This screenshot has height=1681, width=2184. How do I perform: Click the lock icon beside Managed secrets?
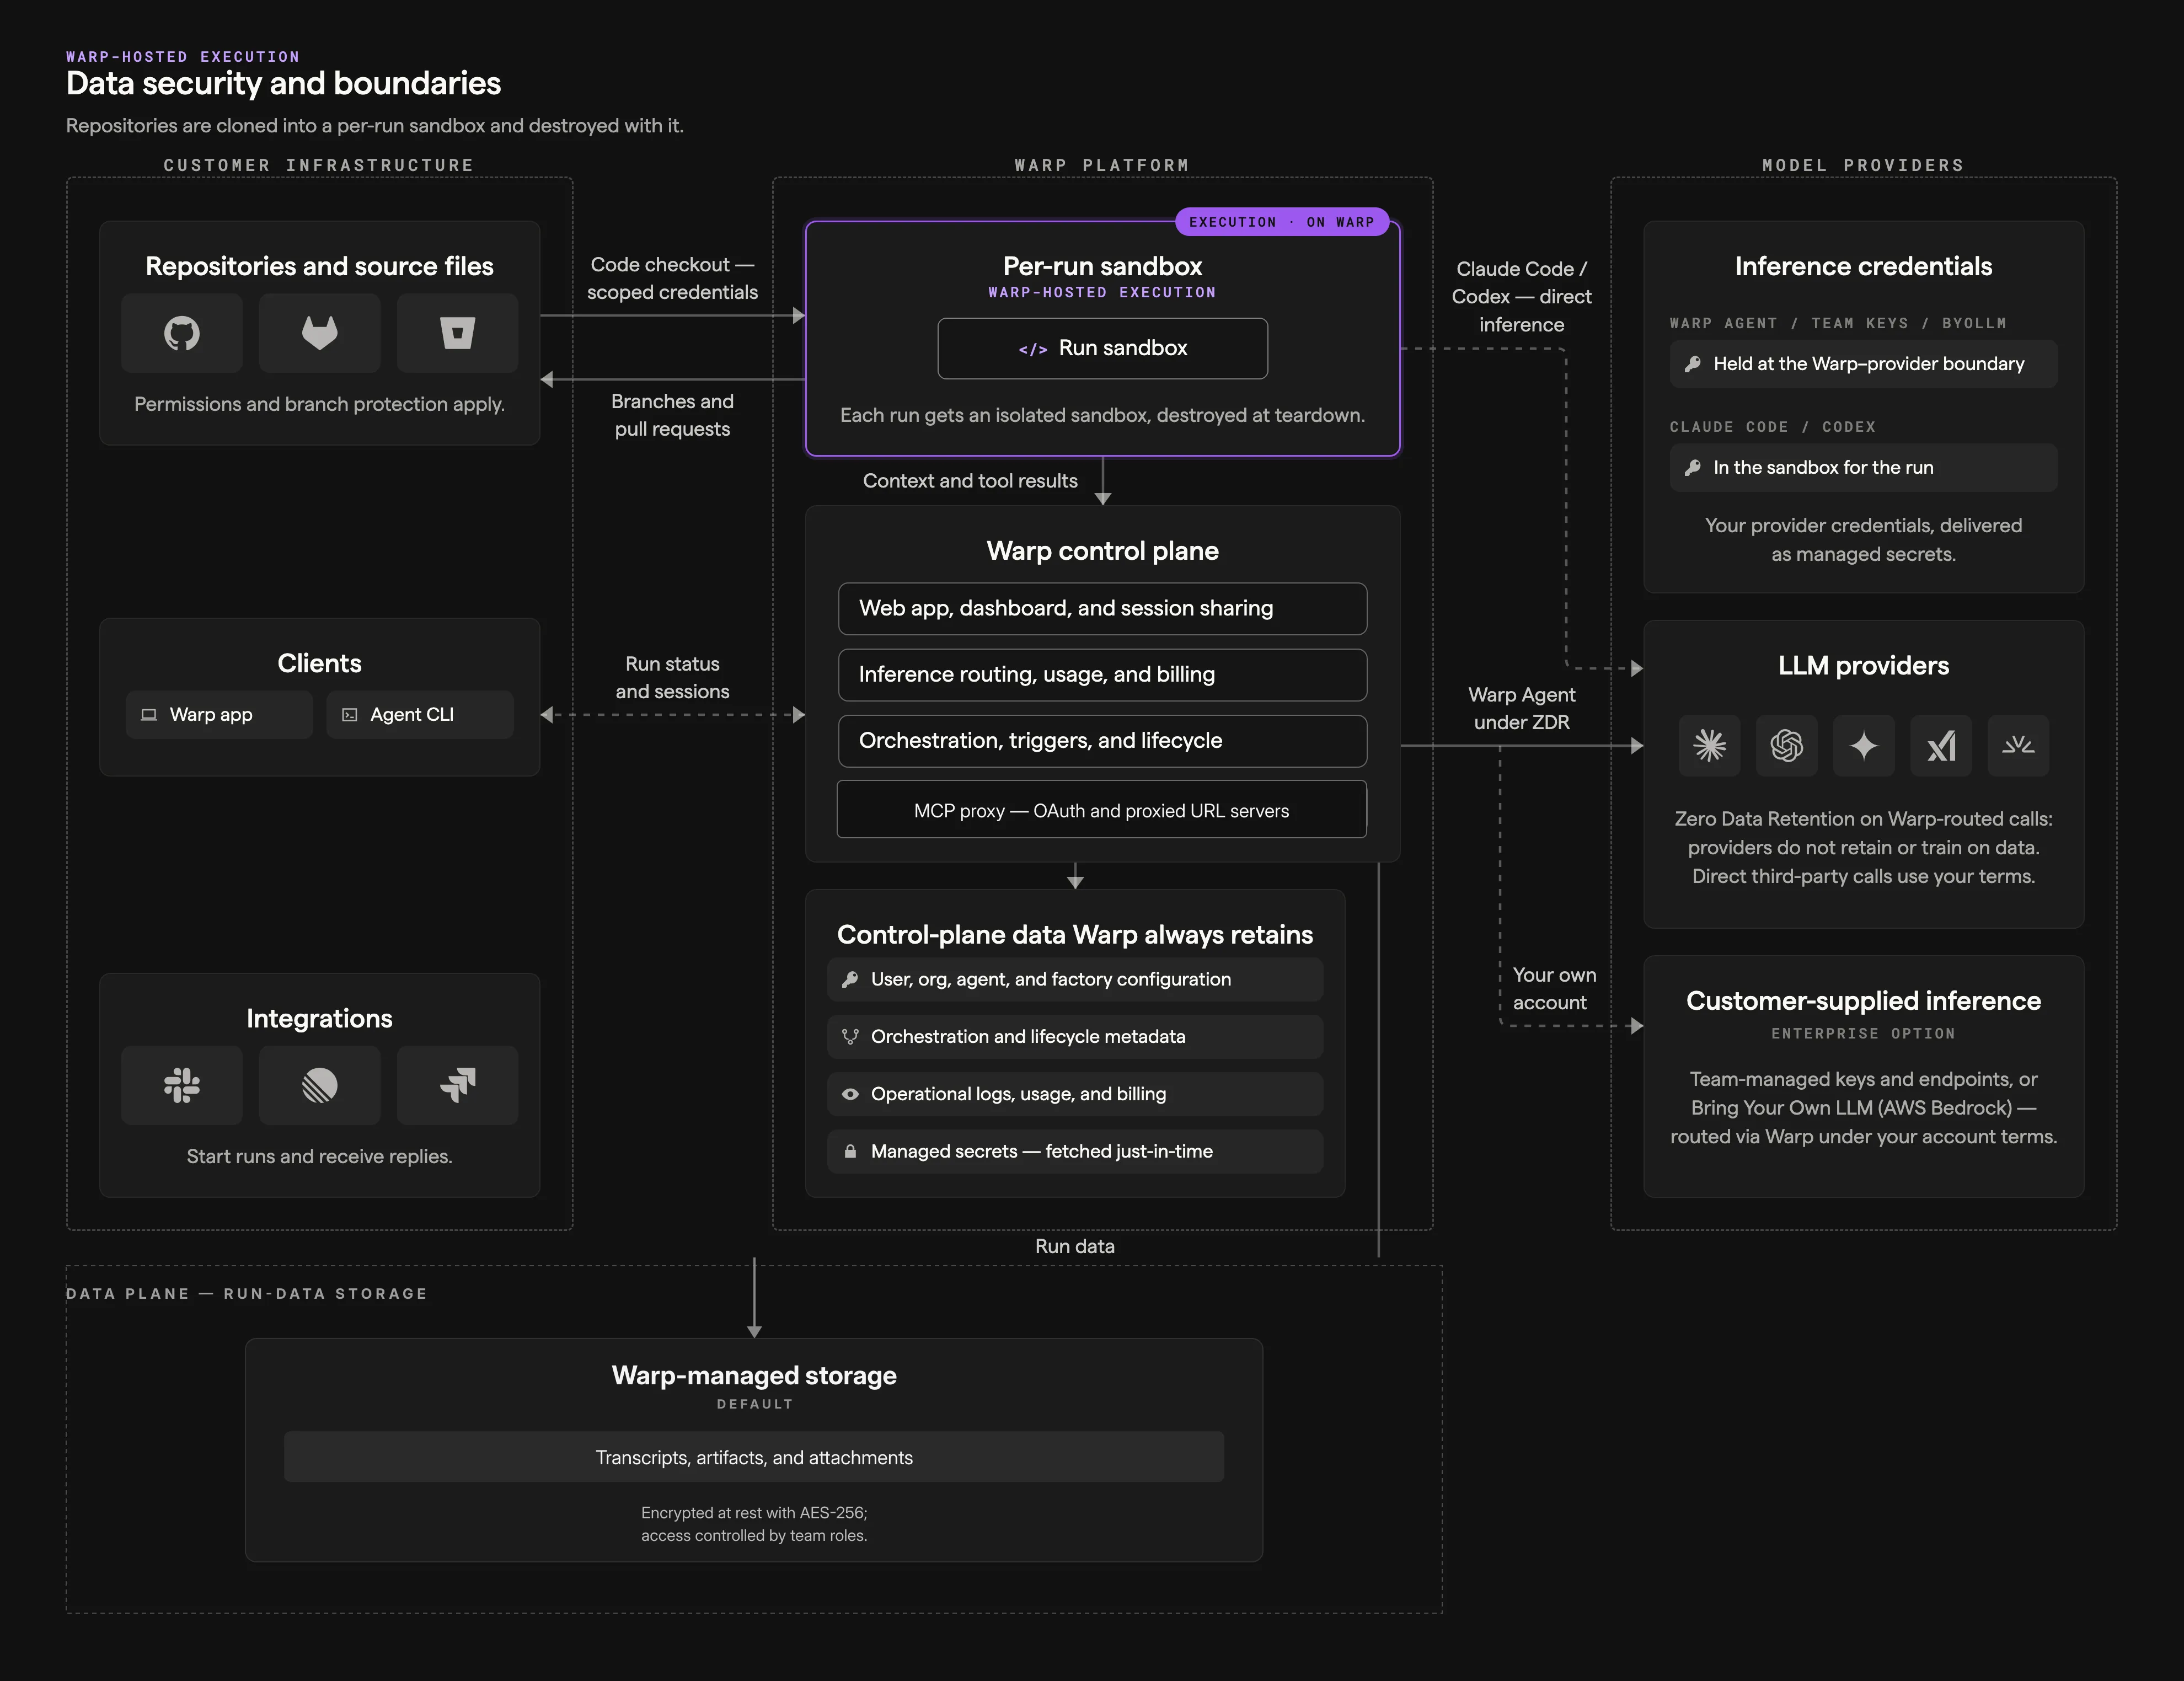coord(850,1152)
